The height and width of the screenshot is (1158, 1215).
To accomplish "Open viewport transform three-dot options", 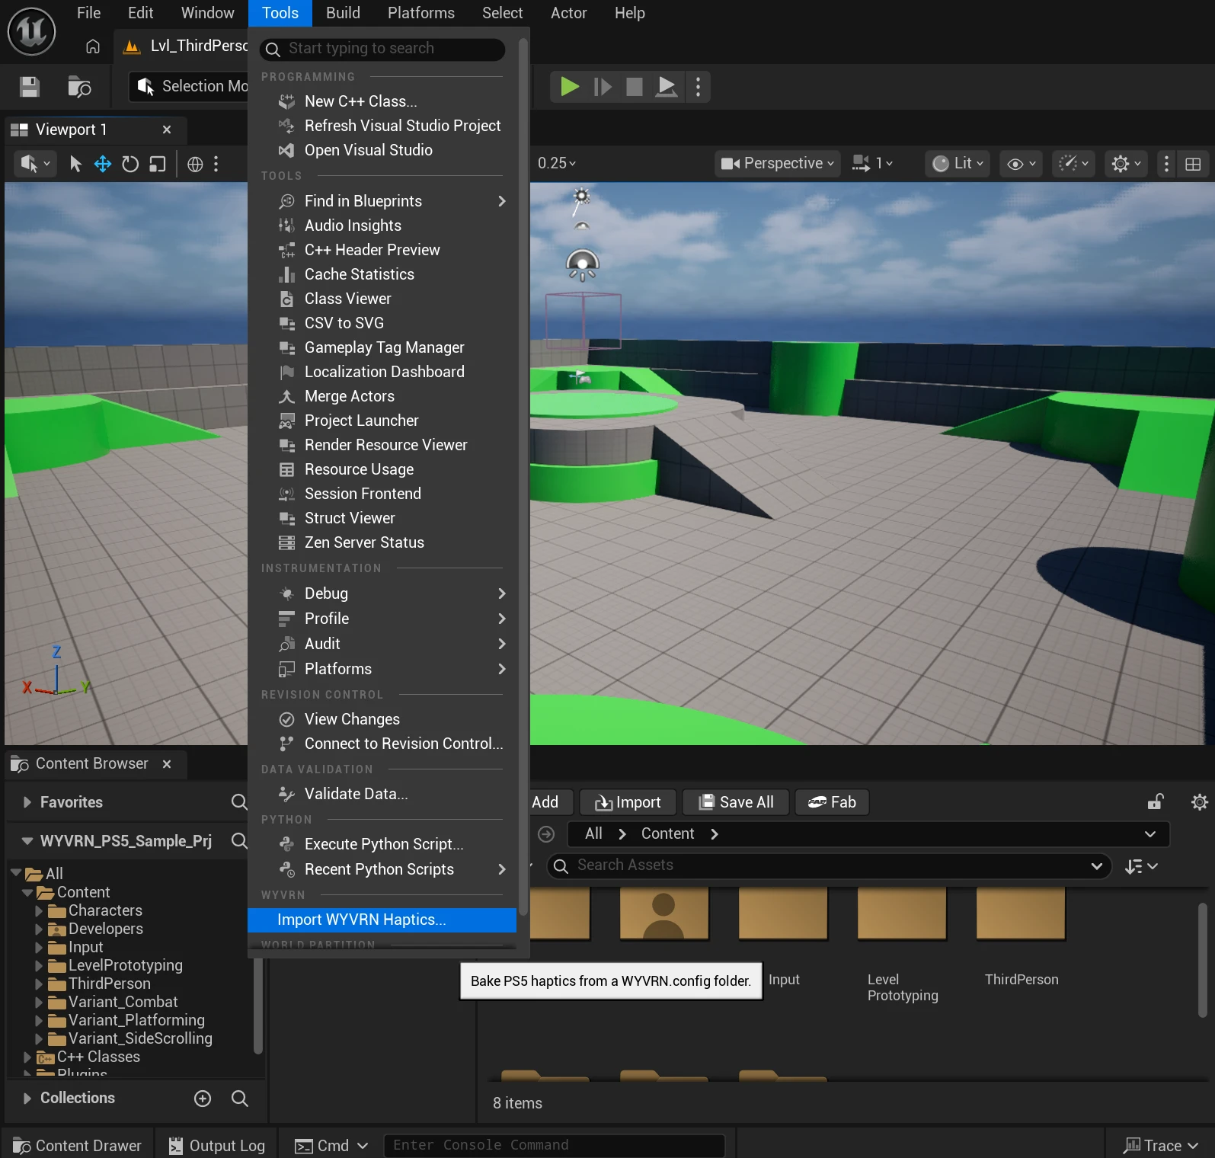I will click(x=216, y=164).
